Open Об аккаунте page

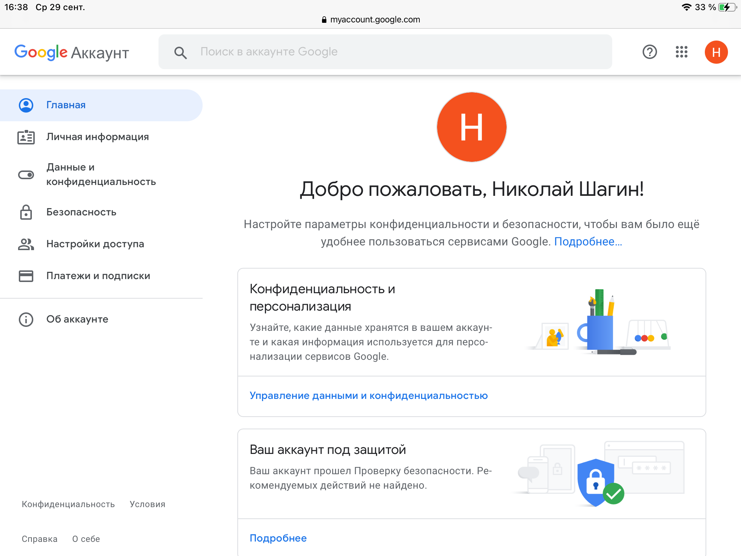(x=101, y=320)
